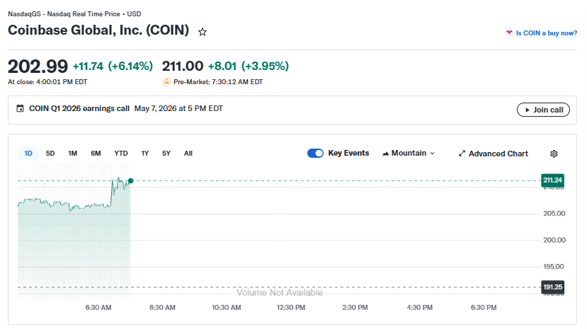Show the YTD chart range
587x329 pixels.
[x=121, y=154]
